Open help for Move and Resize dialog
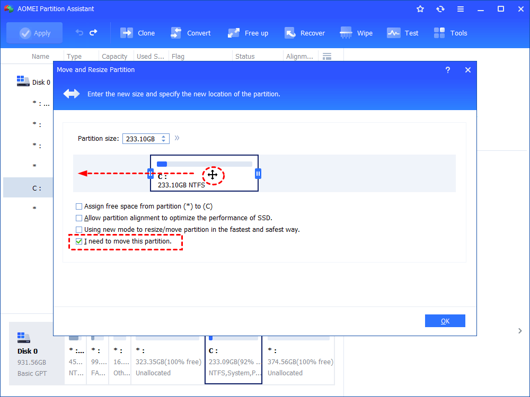The height and width of the screenshot is (397, 530). [447, 70]
